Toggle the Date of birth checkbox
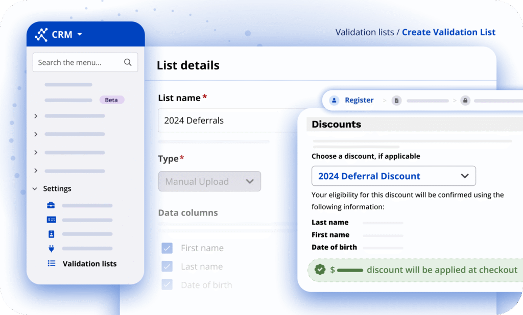 (x=167, y=285)
